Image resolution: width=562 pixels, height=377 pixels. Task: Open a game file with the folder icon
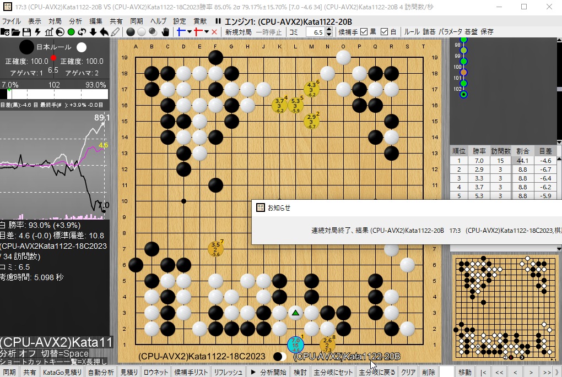coord(16,32)
